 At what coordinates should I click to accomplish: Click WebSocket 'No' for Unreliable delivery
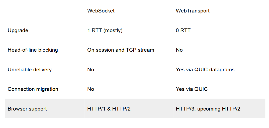click(x=91, y=70)
